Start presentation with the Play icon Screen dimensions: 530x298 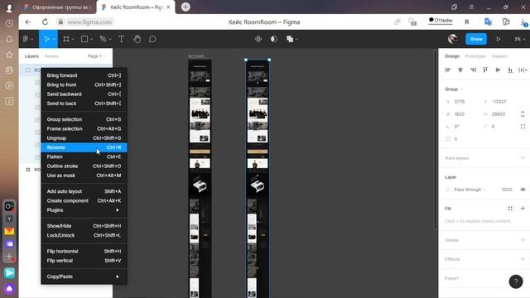[x=499, y=39]
